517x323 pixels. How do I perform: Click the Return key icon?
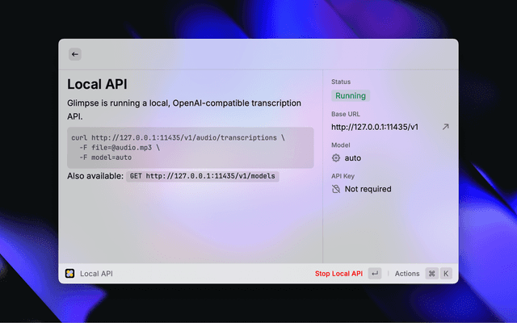pos(375,273)
